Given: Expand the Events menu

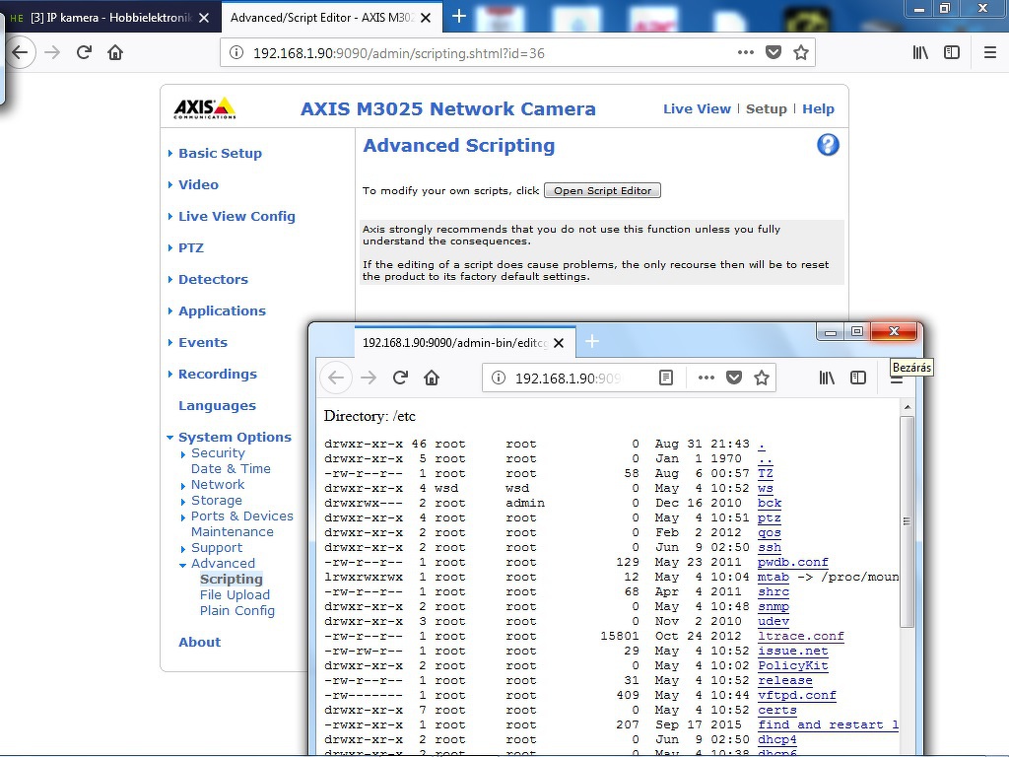Looking at the screenshot, I should (x=203, y=342).
